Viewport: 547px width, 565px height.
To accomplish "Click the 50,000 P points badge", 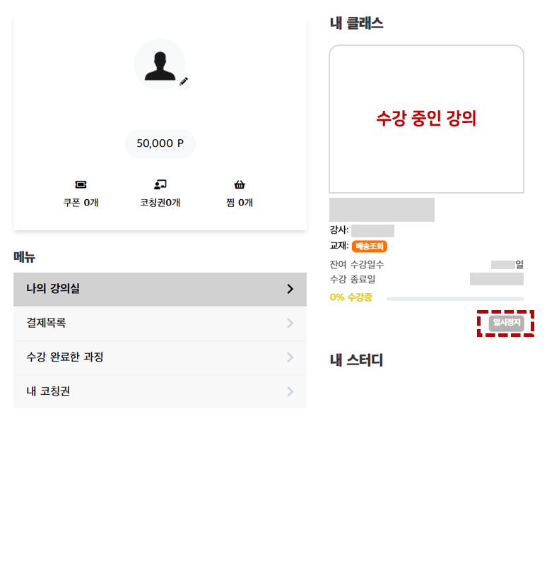I will pos(160,143).
